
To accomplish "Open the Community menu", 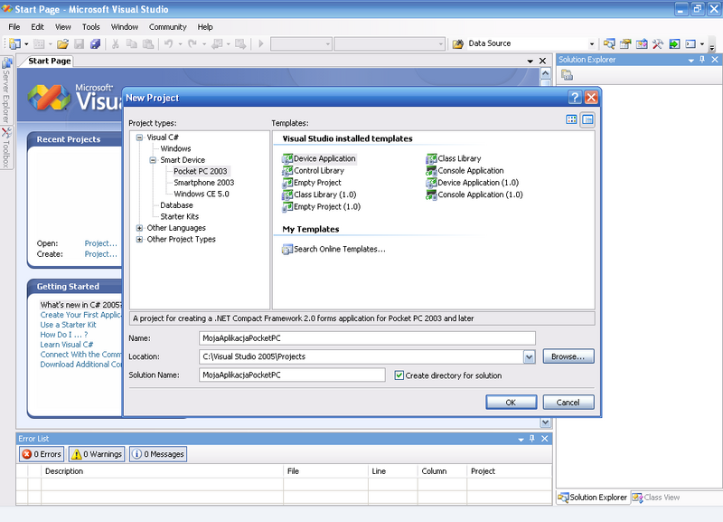I will pos(168,27).
